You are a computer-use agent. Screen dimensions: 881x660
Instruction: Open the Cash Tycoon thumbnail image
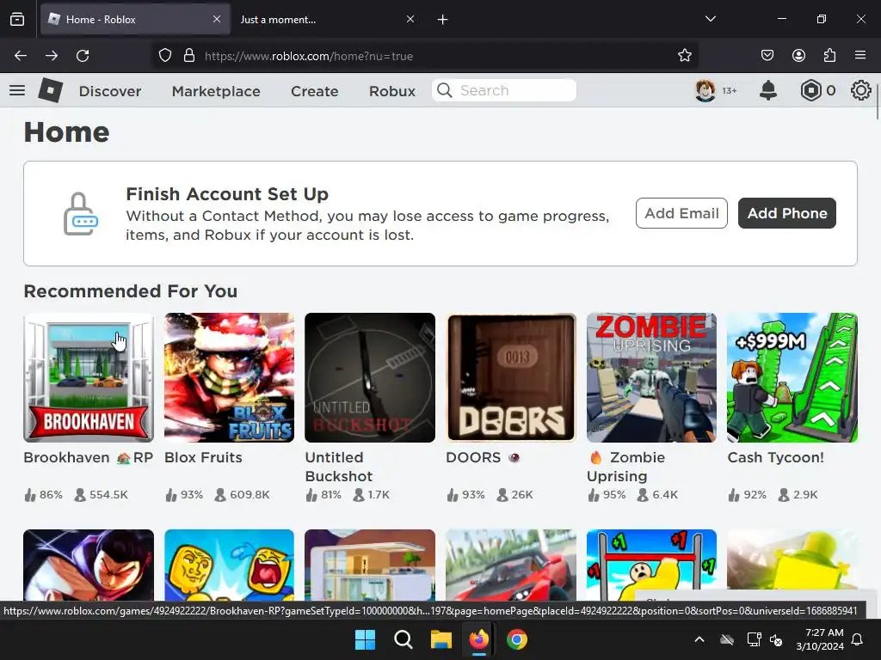[792, 378]
